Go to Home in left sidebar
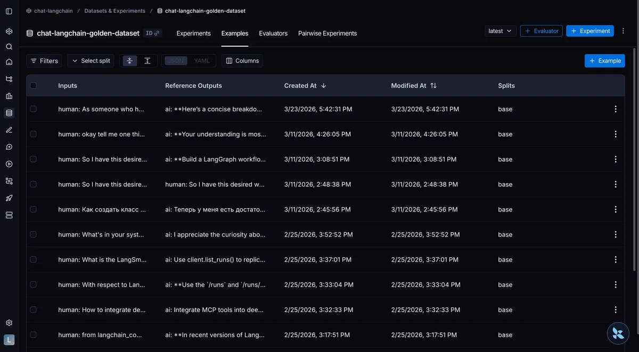Image resolution: width=639 pixels, height=352 pixels. point(9,62)
